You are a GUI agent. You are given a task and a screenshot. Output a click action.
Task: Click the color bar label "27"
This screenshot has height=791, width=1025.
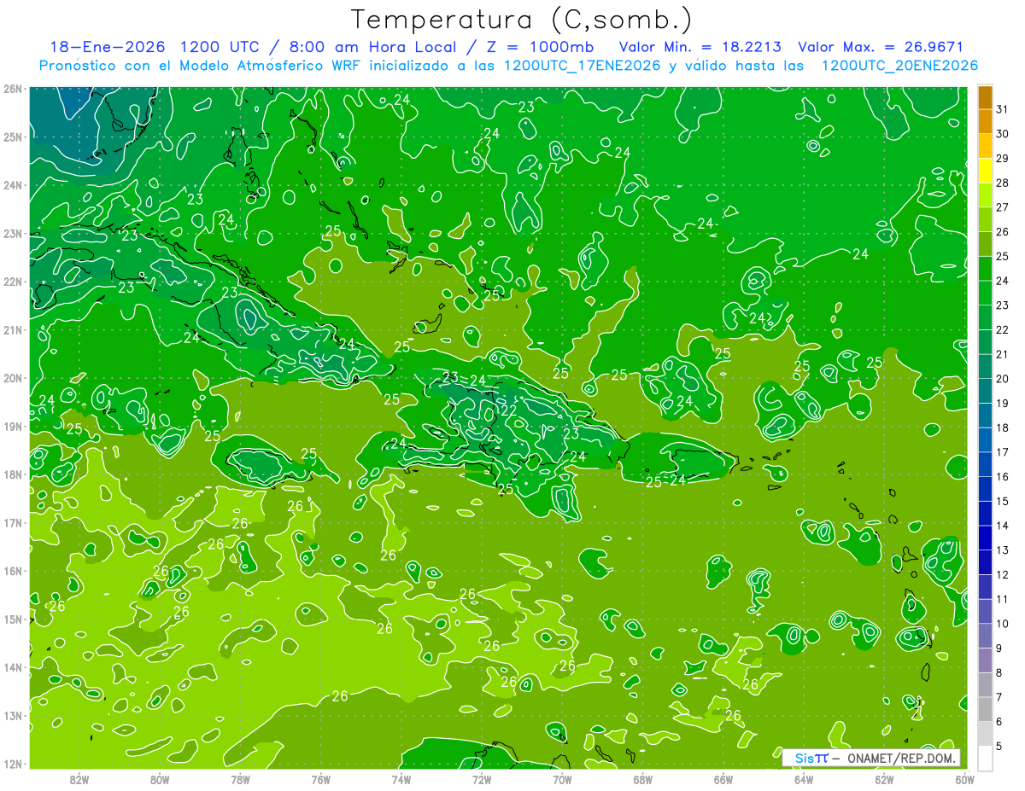coord(1002,207)
